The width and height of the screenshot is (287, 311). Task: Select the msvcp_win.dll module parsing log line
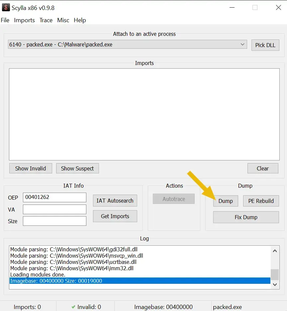(x=140, y=255)
